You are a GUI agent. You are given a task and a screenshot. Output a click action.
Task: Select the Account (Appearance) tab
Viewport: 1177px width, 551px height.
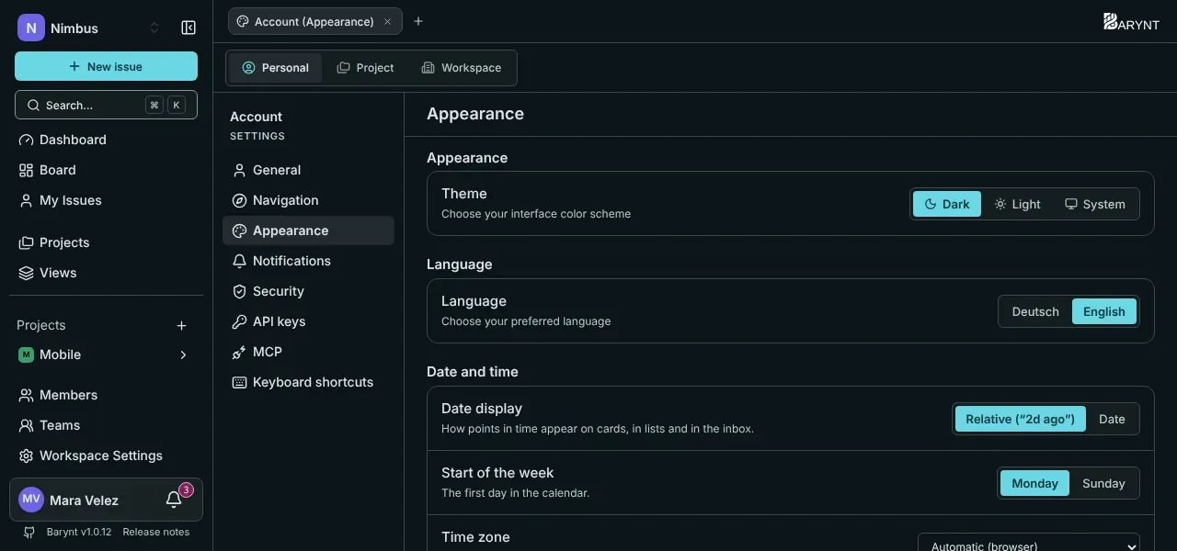[314, 21]
